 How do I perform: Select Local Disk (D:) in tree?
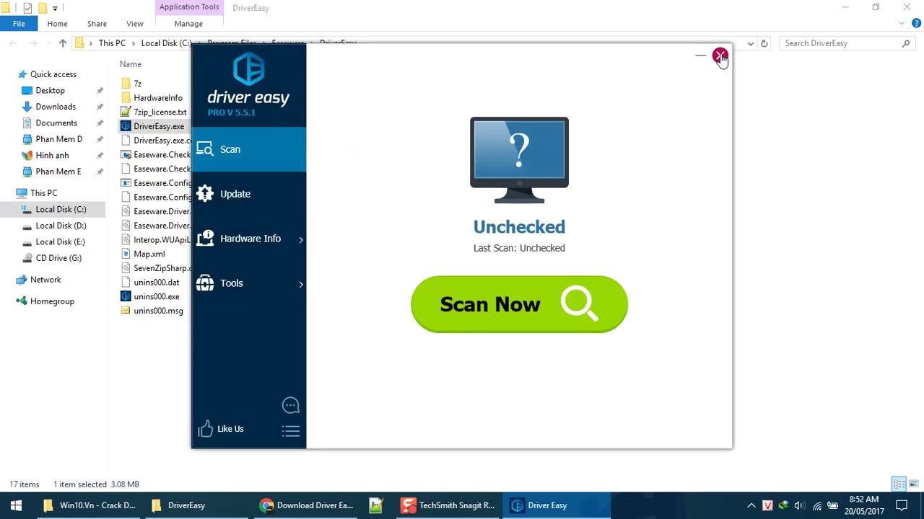pos(61,226)
